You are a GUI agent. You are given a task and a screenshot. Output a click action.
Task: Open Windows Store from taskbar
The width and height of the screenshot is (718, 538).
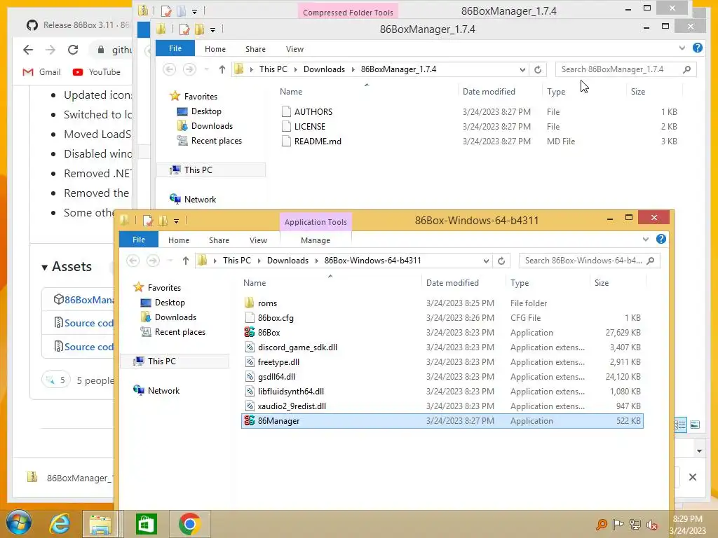pos(146,524)
